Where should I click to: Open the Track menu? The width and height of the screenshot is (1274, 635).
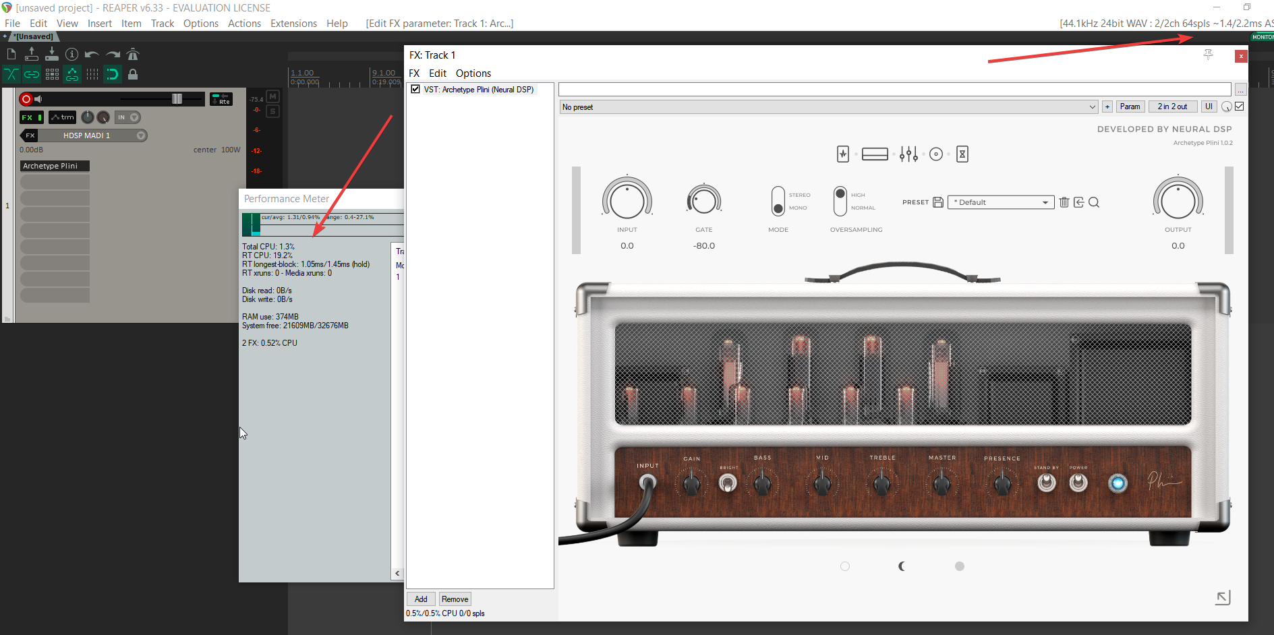pos(163,24)
